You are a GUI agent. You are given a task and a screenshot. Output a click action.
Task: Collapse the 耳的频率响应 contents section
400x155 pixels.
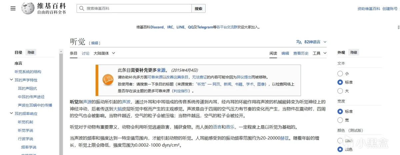[12, 114]
